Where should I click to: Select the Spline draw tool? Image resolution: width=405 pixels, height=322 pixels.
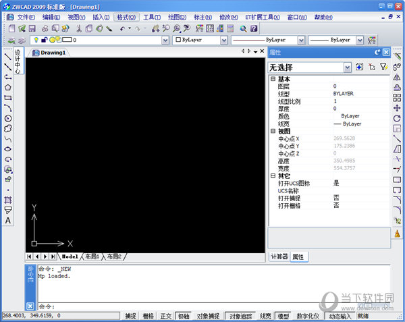click(7, 138)
